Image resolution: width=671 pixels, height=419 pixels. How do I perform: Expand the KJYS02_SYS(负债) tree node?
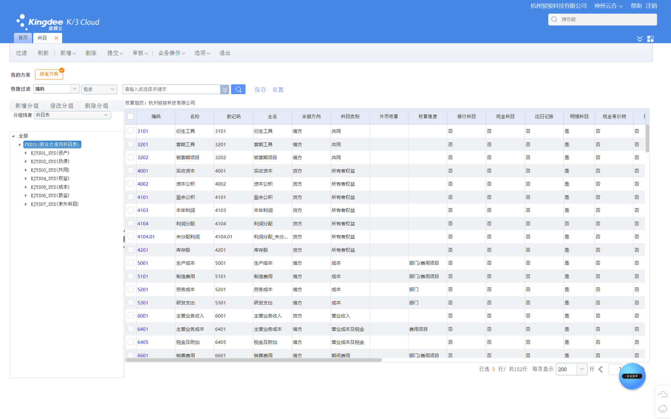click(x=26, y=161)
